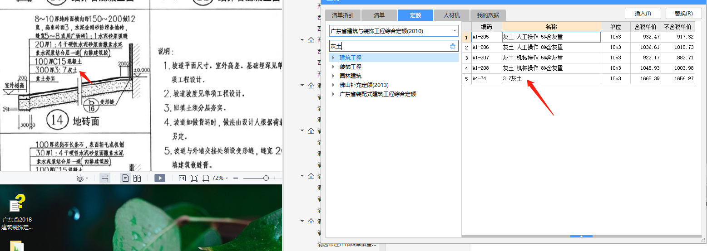Click the 10m3 unit cell in A4-74 row

coord(616,79)
